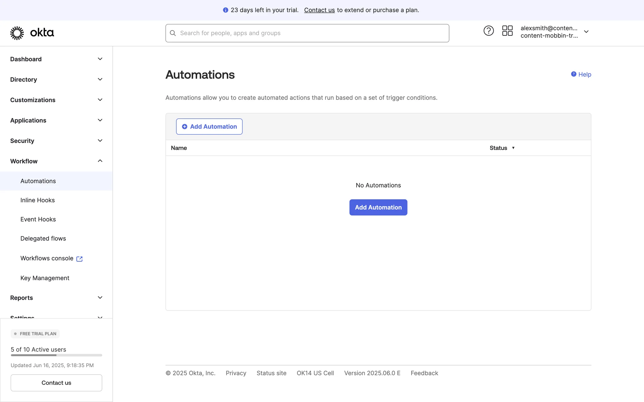
Task: Click the trial banner info icon
Action: click(225, 10)
